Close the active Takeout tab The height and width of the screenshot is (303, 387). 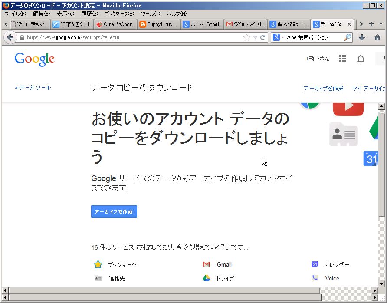pyautogui.click(x=349, y=24)
